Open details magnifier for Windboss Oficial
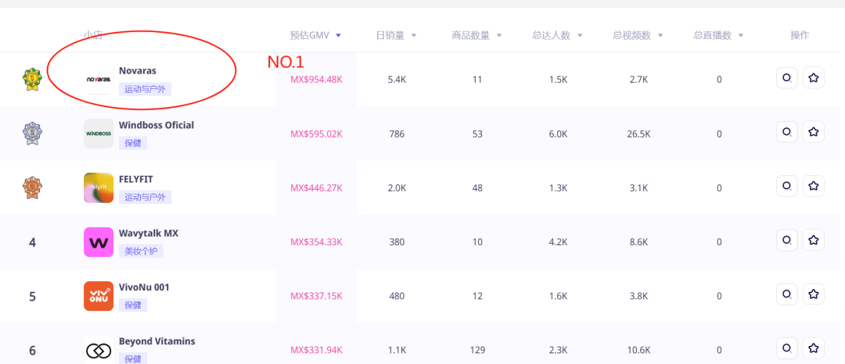 tap(787, 132)
